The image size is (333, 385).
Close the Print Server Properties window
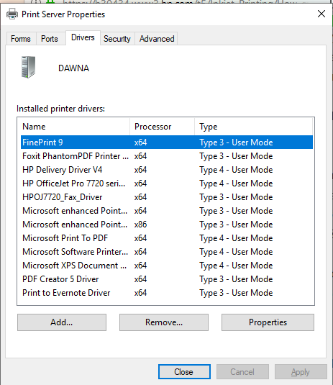pyautogui.click(x=321, y=14)
